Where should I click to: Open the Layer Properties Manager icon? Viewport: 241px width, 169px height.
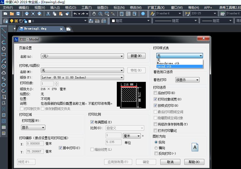pos(5,21)
